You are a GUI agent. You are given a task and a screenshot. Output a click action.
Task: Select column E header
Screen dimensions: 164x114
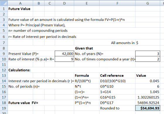point(87,3)
